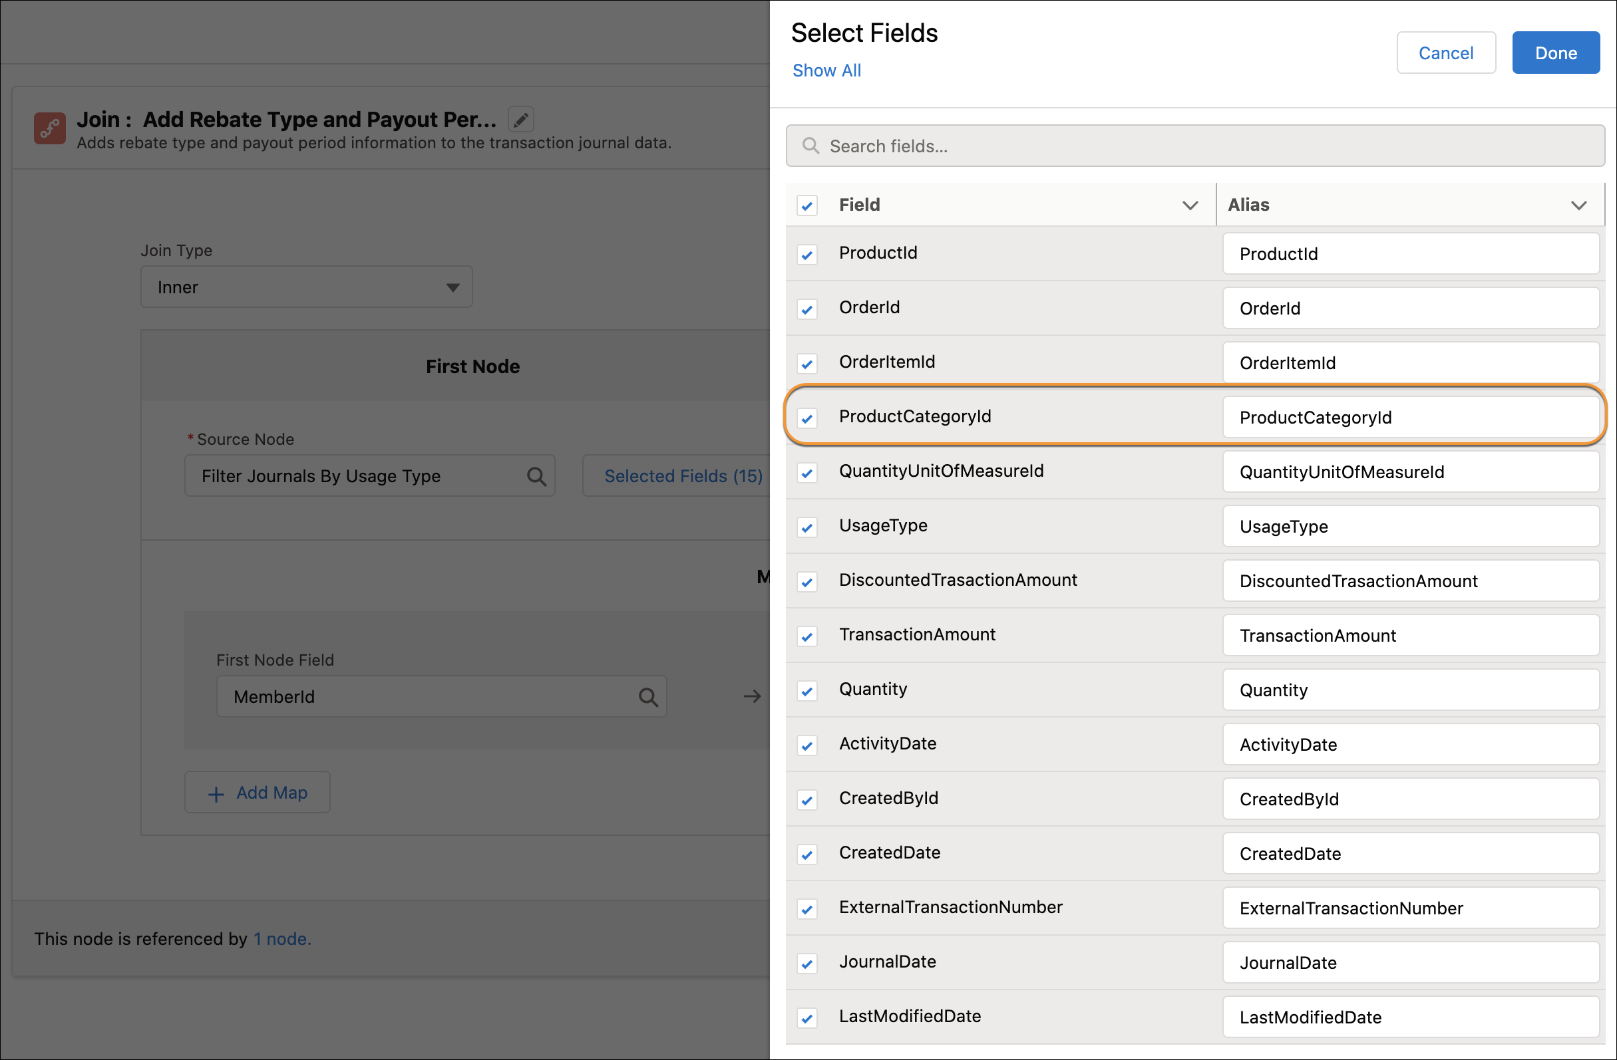The image size is (1617, 1060).
Task: Open the 1 node reference link
Action: coord(282,940)
